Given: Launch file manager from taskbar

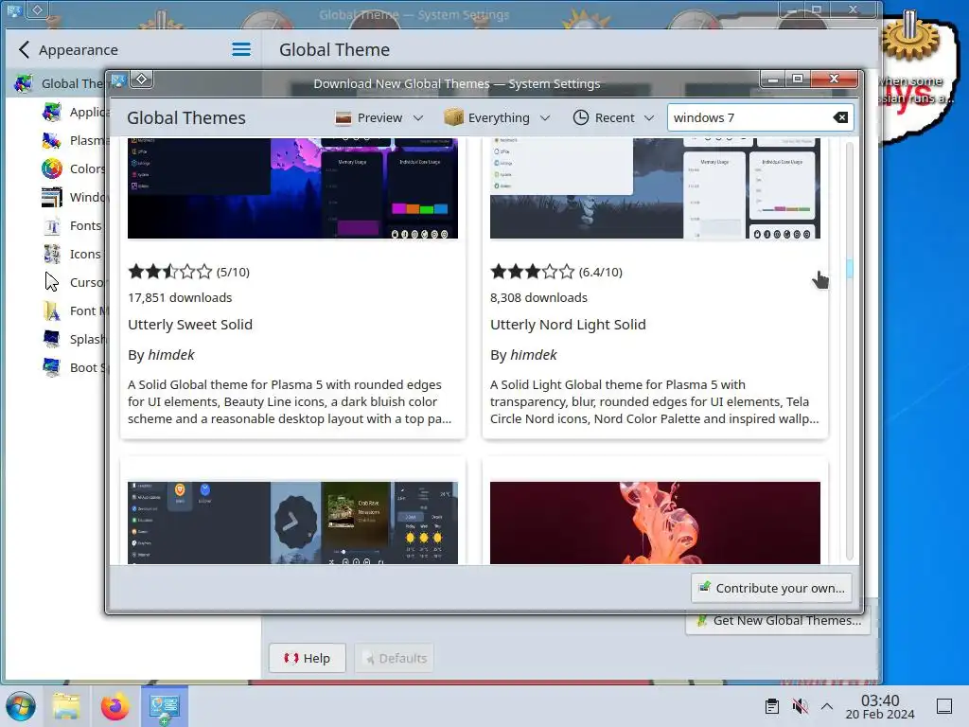Looking at the screenshot, I should tap(66, 706).
